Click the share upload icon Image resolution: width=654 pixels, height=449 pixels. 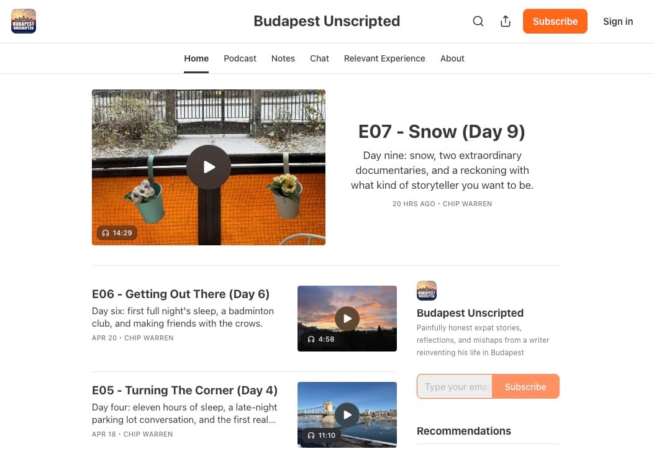click(505, 21)
